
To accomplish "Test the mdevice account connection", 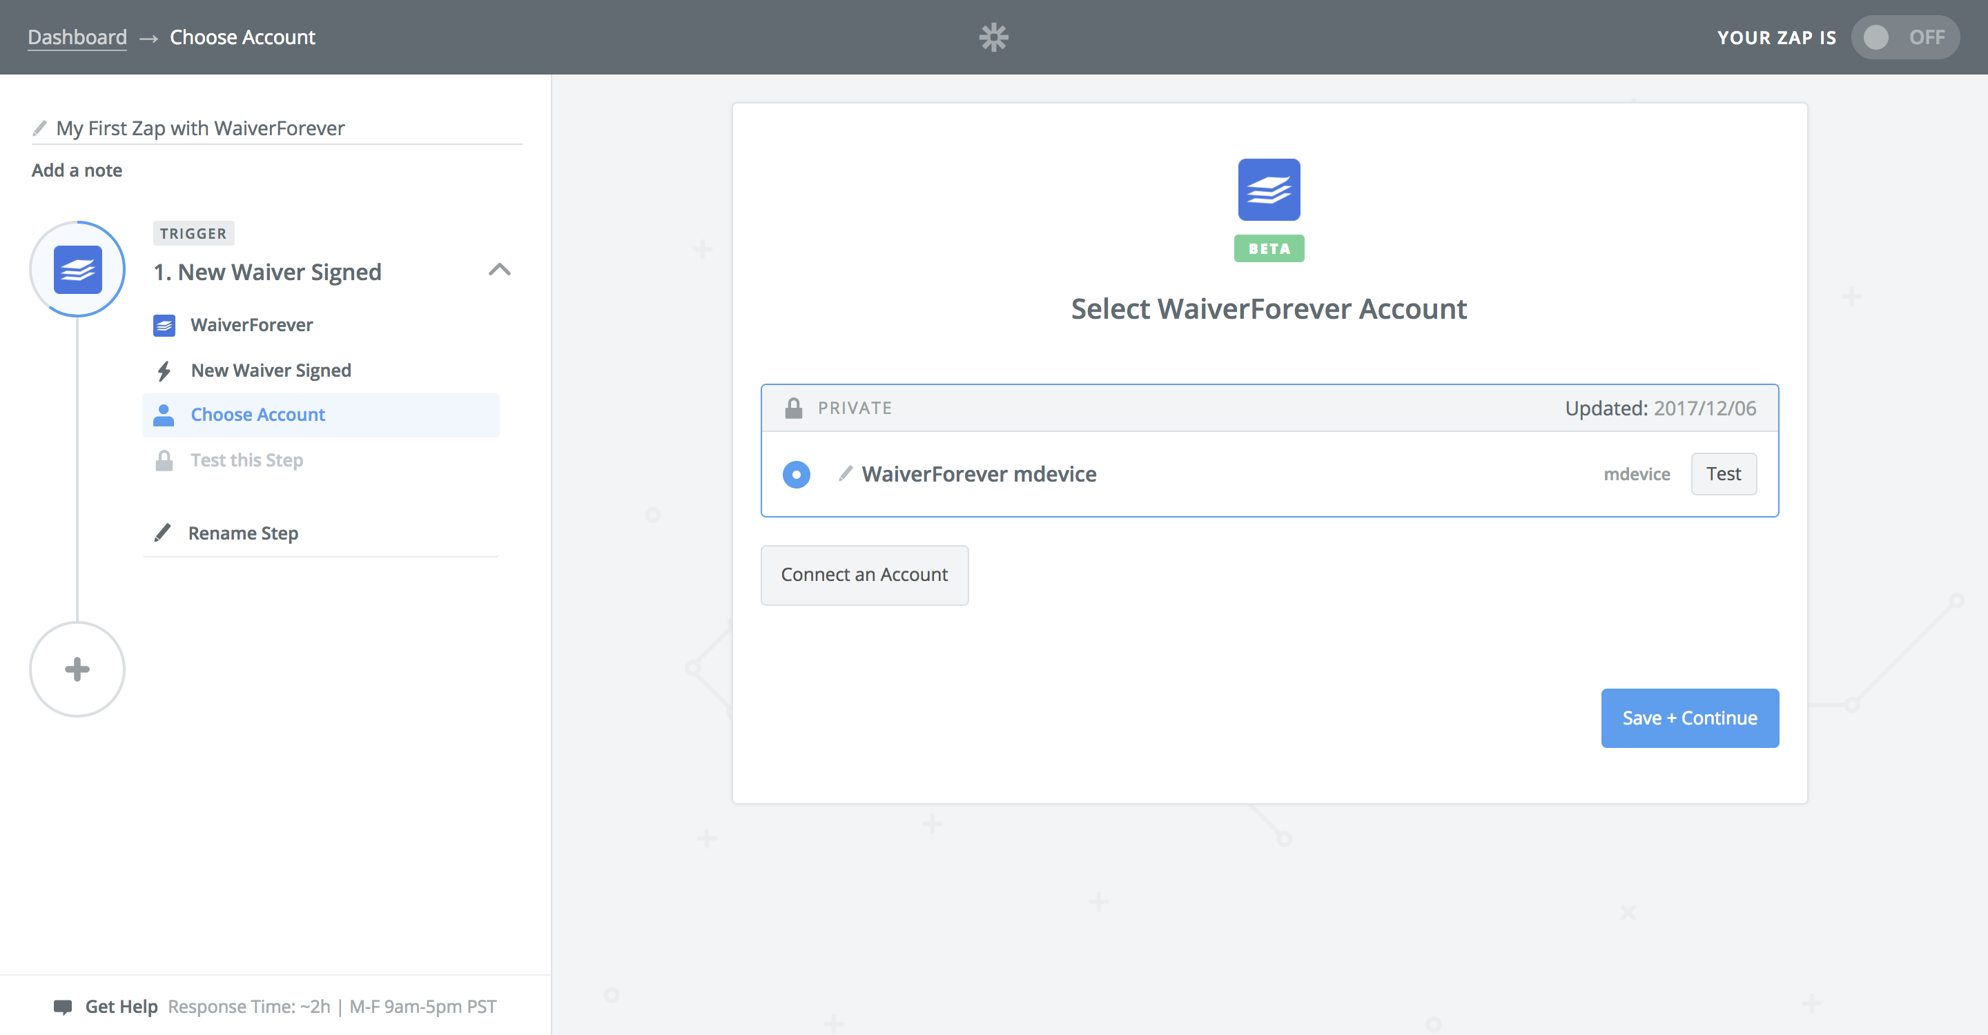I will [1724, 473].
